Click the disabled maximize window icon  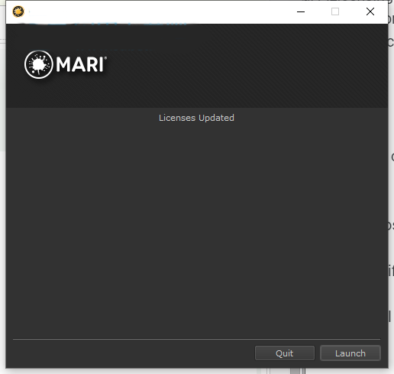335,11
